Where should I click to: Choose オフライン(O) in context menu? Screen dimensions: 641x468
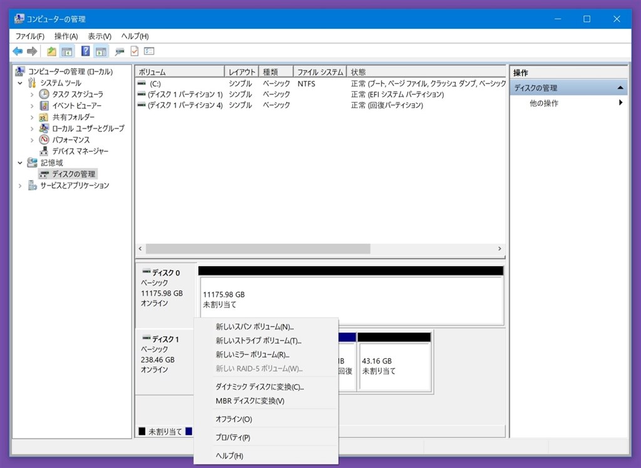tap(265, 419)
